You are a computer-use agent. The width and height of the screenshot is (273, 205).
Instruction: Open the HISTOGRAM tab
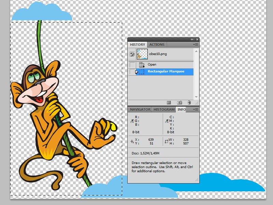[164, 109]
